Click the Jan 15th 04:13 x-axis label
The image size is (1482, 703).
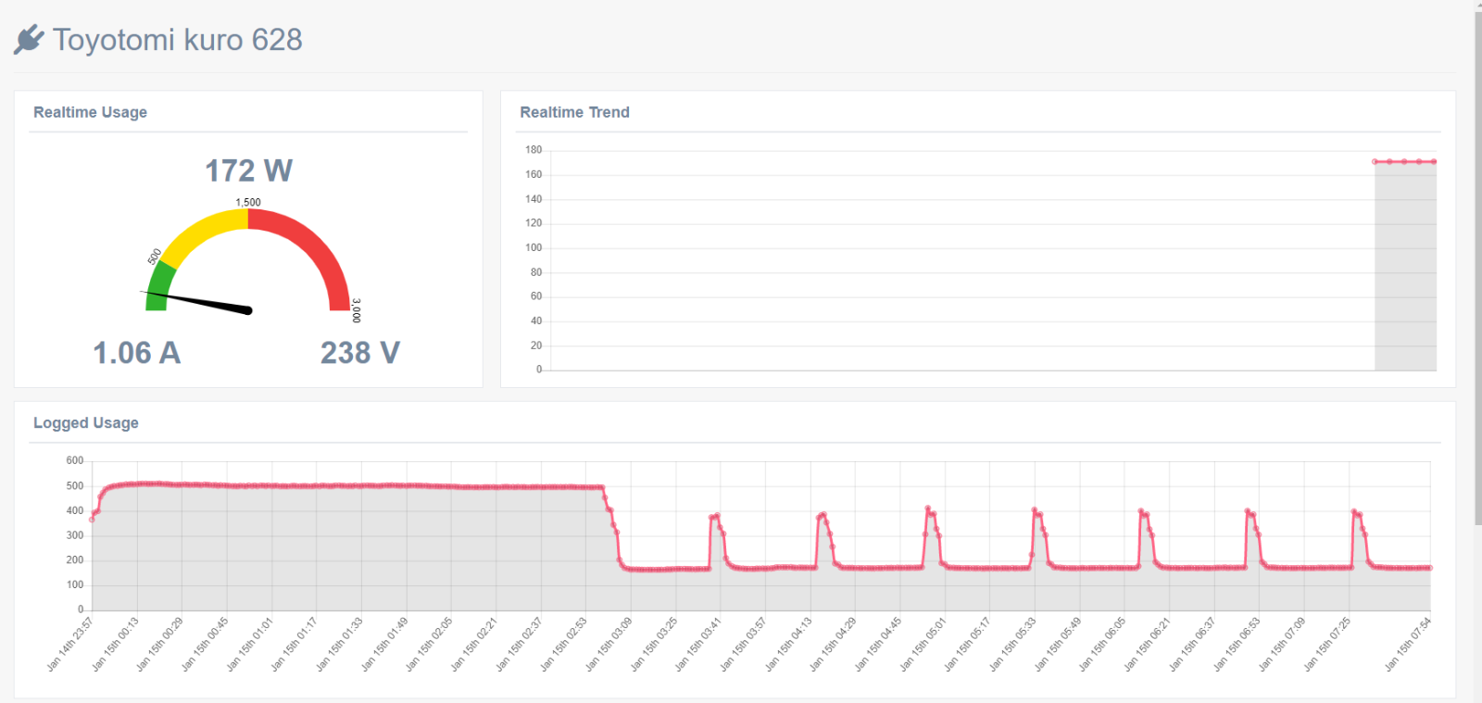click(x=789, y=644)
